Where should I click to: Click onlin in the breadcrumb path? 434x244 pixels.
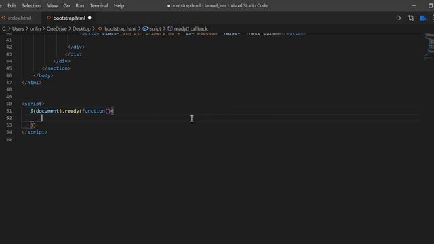click(x=35, y=28)
